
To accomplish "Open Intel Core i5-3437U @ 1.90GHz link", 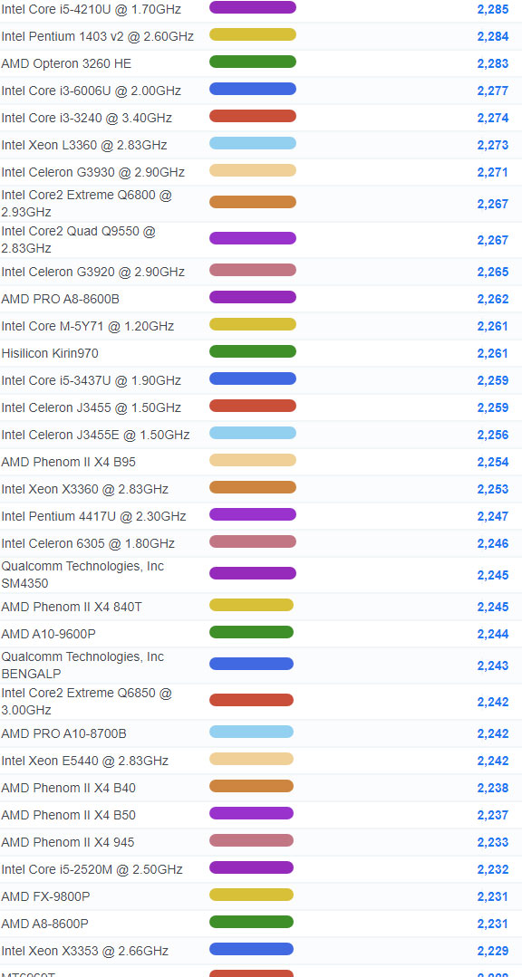I will 91,380.
